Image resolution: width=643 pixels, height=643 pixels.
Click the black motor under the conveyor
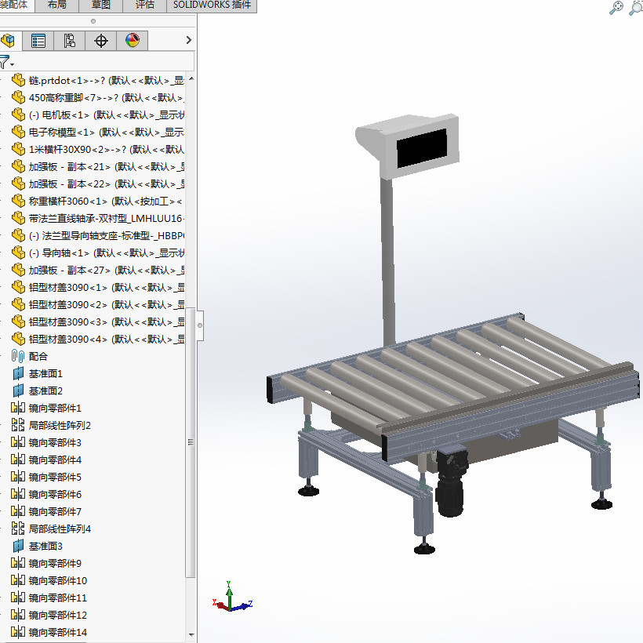[451, 481]
